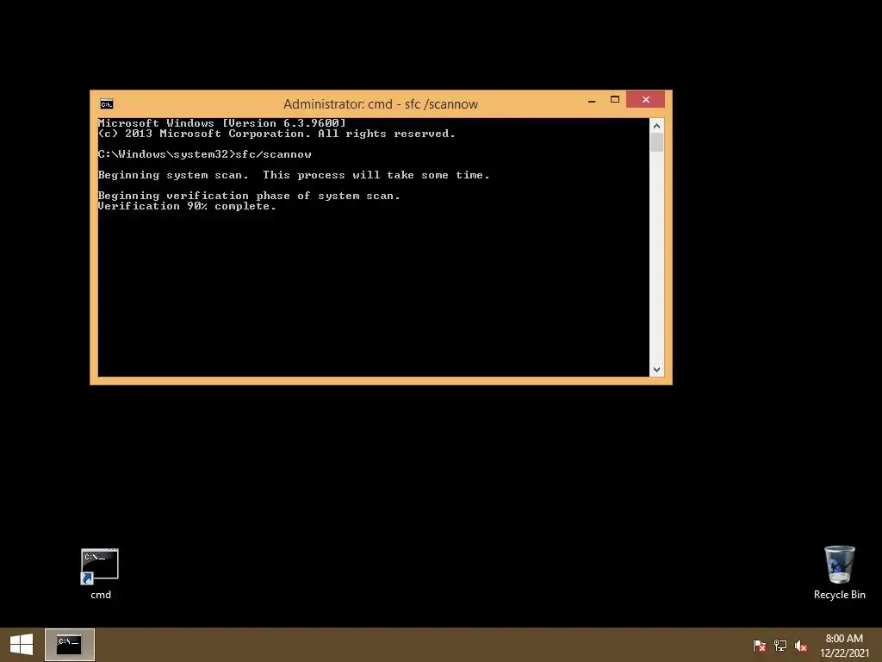Screen dimensions: 882x662
Task: Click the scroll up arrow in cmd window
Action: (x=656, y=126)
